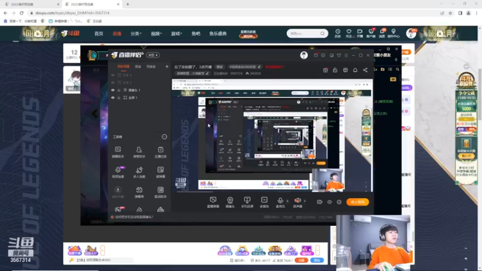The height and width of the screenshot is (271, 482).
Task: Open 鱼乐盛典 in Douyu navigation
Action: tap(218, 34)
